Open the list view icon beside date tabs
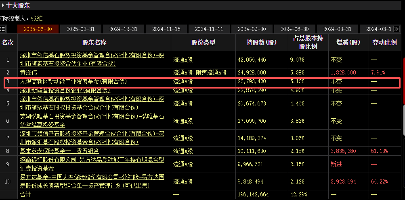 point(2,29)
